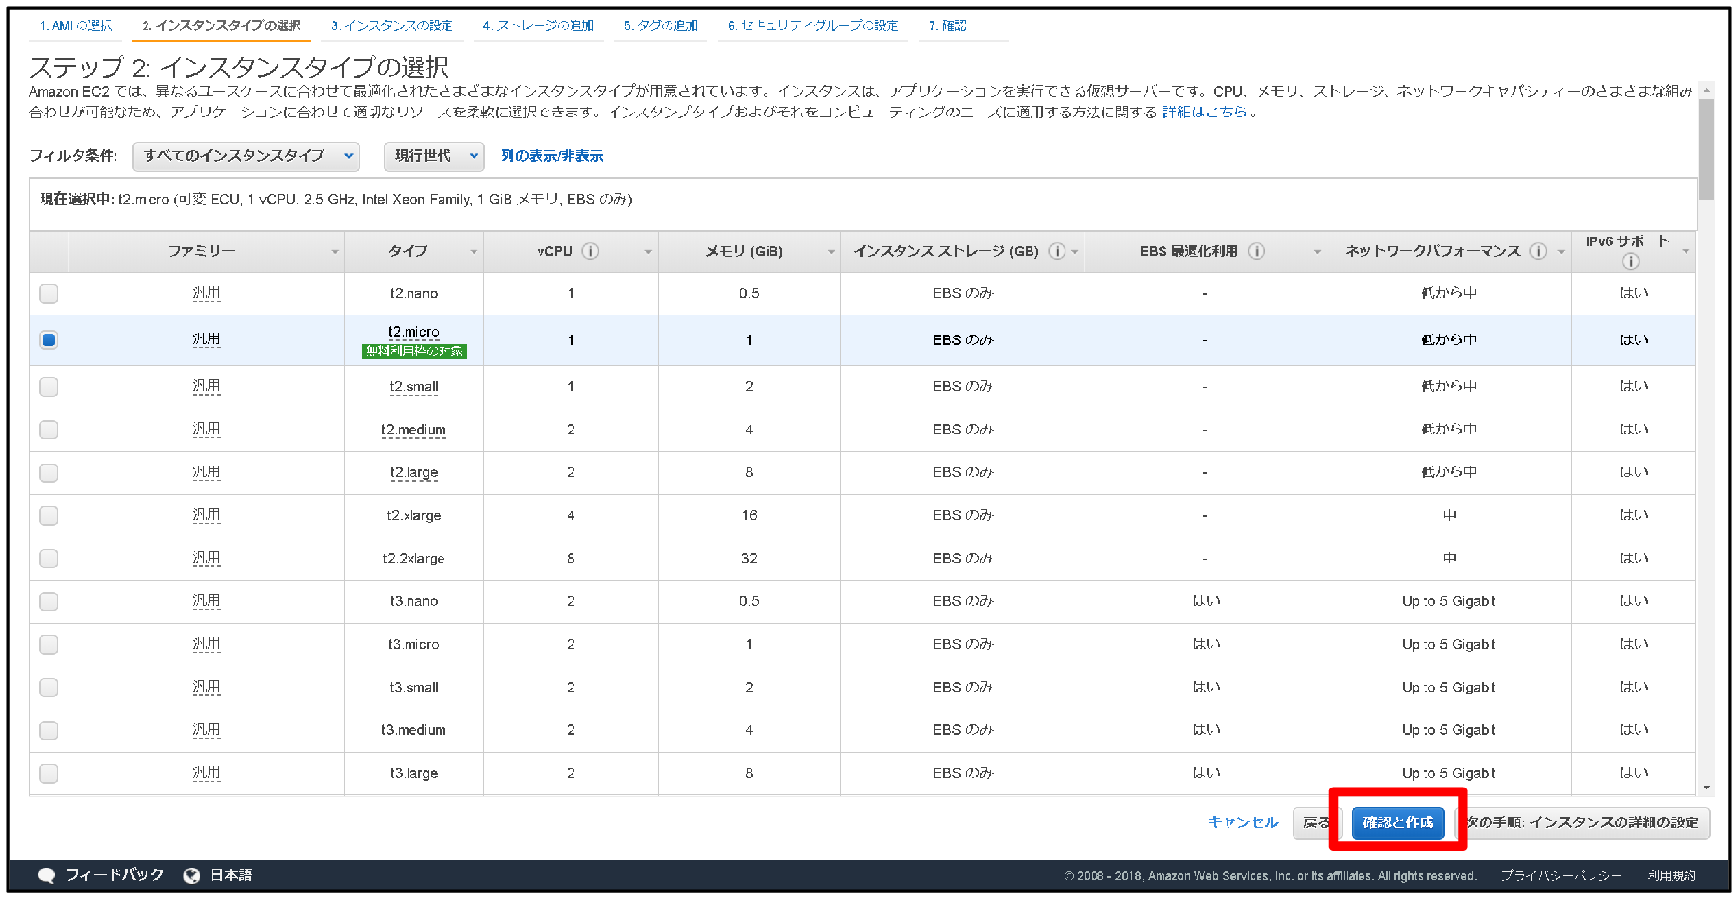Click the vCPU column info icon

[x=590, y=250]
